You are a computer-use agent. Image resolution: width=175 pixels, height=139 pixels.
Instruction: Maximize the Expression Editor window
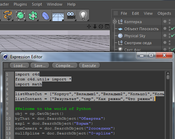point(151,55)
